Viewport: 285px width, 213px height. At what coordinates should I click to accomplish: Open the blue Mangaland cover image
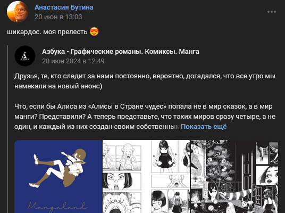[58, 176]
